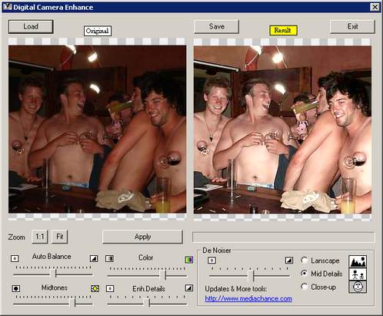Click the full color icon right of Color
This screenshot has height=316, width=383.
tap(189, 260)
